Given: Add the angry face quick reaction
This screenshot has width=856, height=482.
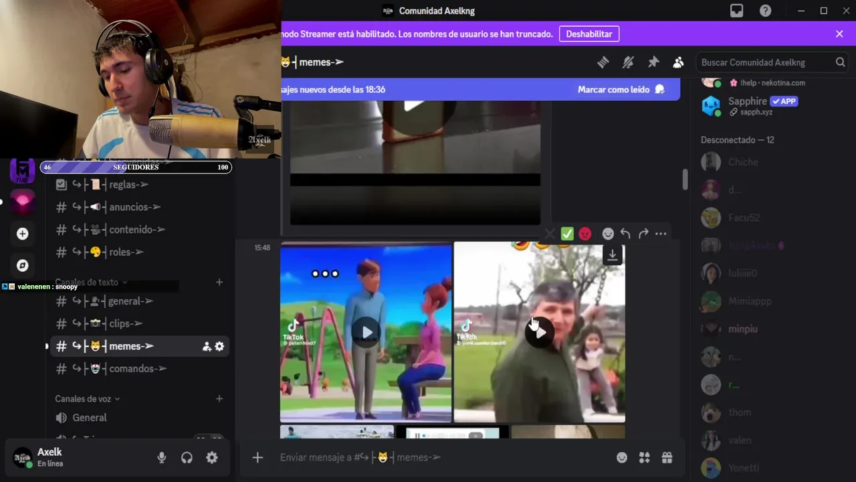Looking at the screenshot, I should [x=585, y=234].
